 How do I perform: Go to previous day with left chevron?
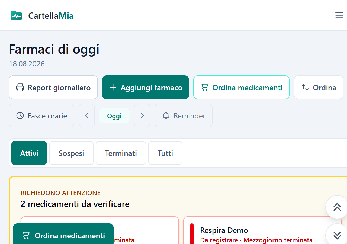point(87,115)
